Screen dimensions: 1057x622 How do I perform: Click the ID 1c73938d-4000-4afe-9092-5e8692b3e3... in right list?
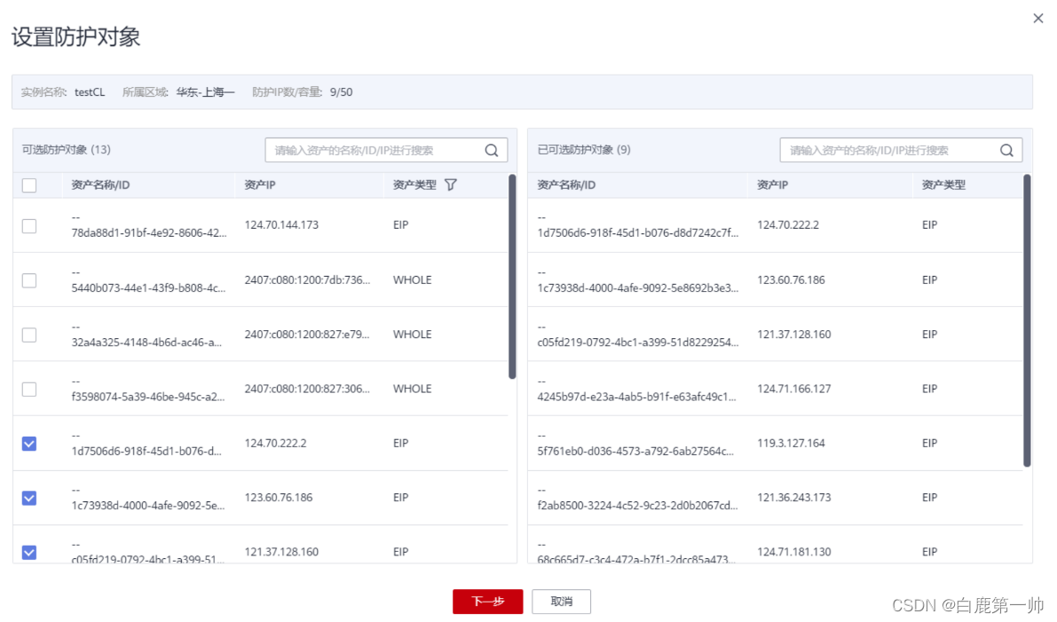(x=638, y=287)
